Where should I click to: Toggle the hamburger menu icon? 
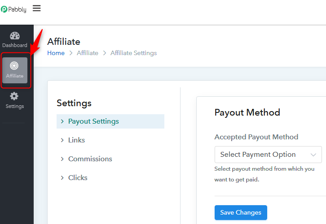[x=37, y=8]
